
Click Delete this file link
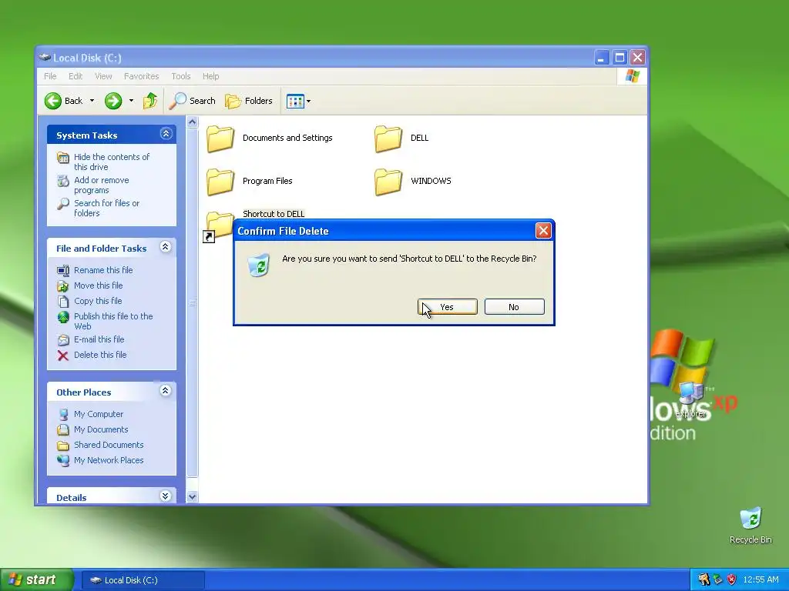100,355
